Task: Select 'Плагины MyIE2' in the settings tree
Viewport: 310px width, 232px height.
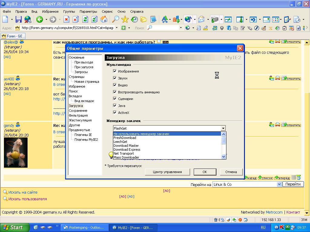Action: (86, 140)
